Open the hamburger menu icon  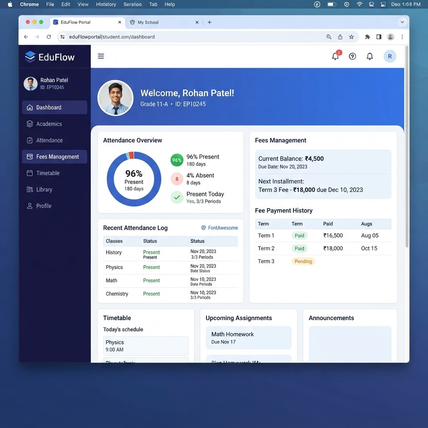101,56
